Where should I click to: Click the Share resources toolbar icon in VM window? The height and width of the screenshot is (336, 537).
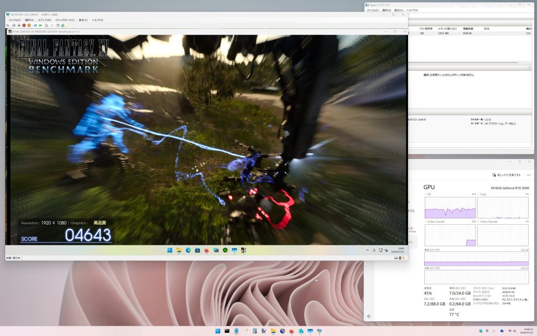coord(63,25)
